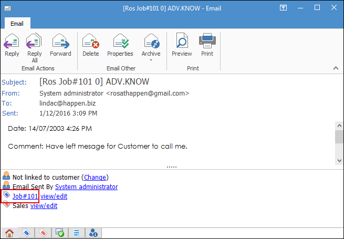Open ribbon display options in title bar
The width and height of the screenshot is (344, 239).
tap(283, 8)
